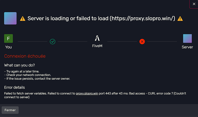Click the 'Connexion échouée' red text
198x117 pixels.
(x=25, y=56)
